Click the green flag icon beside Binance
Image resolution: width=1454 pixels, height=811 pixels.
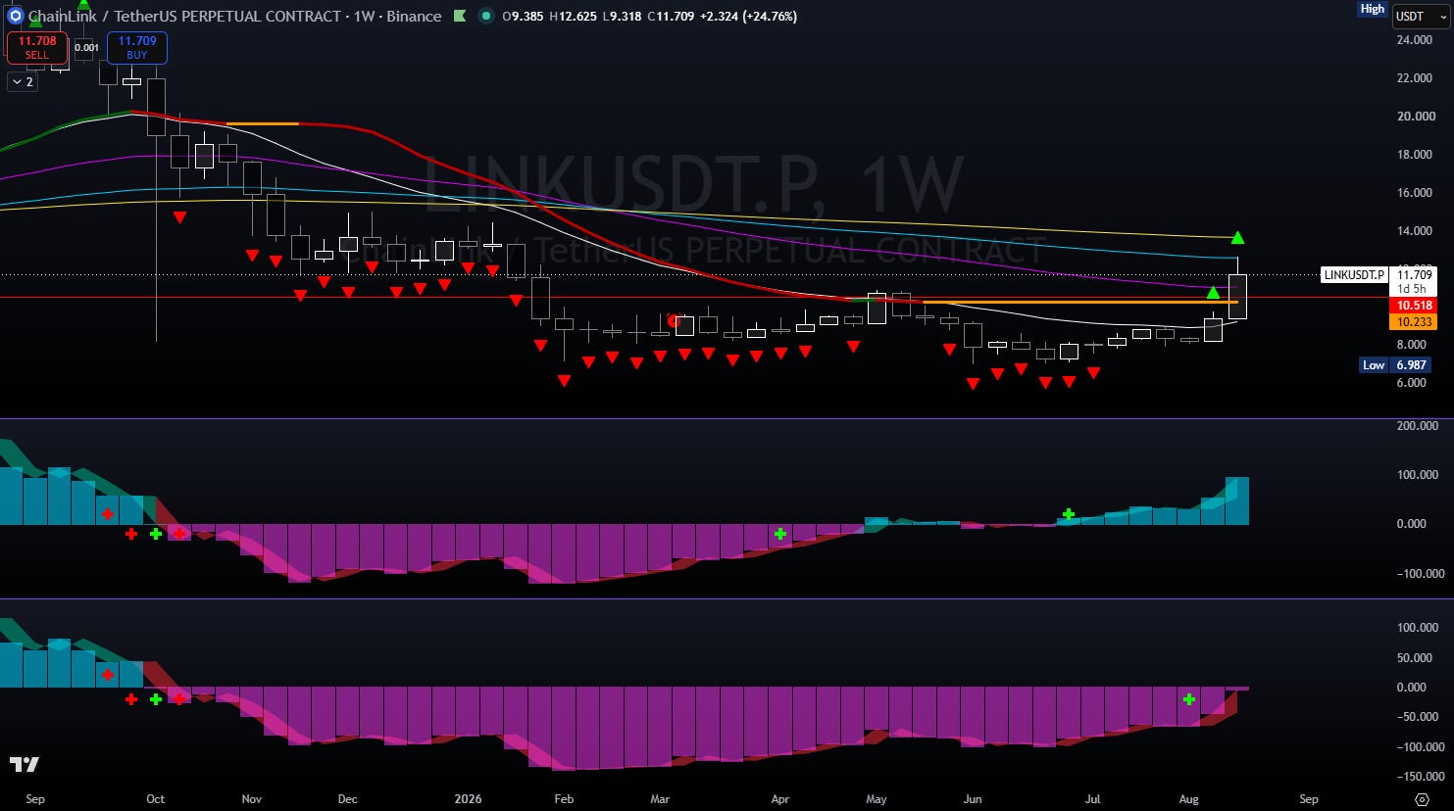(x=460, y=16)
